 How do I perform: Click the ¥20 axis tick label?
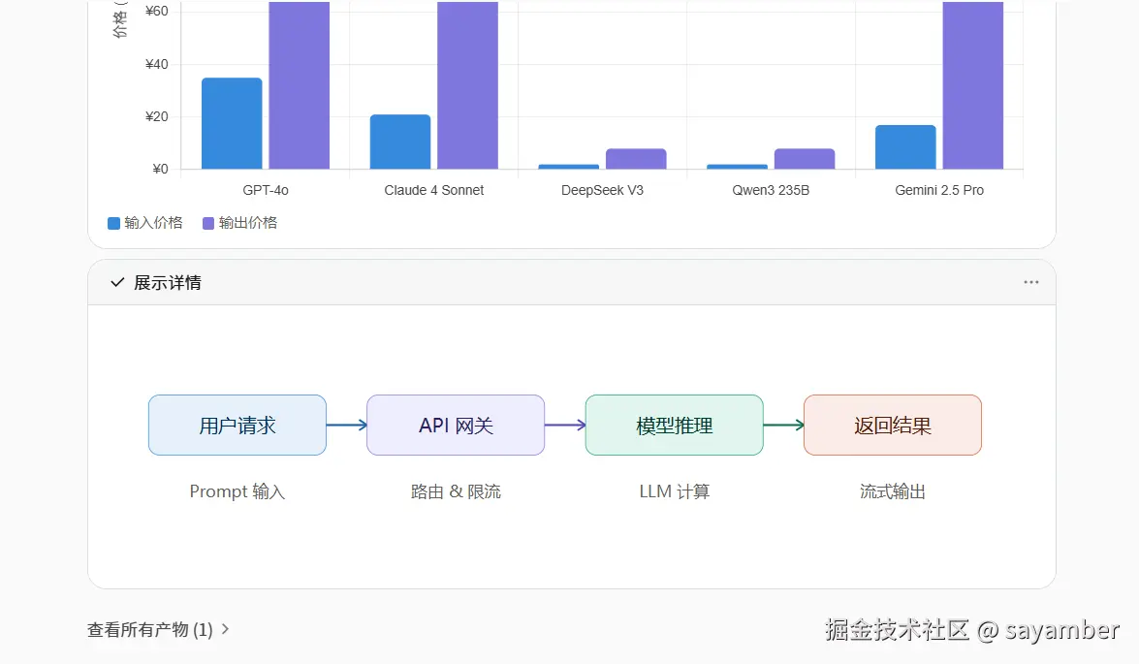click(156, 116)
